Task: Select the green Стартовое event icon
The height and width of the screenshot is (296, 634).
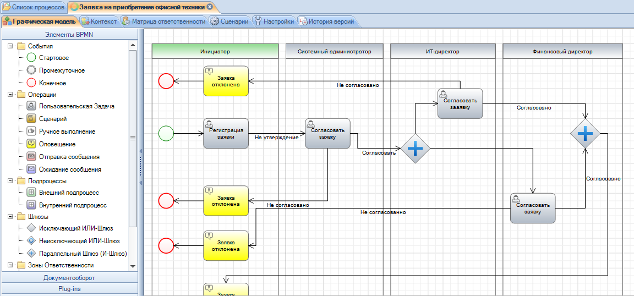Action: coord(31,58)
